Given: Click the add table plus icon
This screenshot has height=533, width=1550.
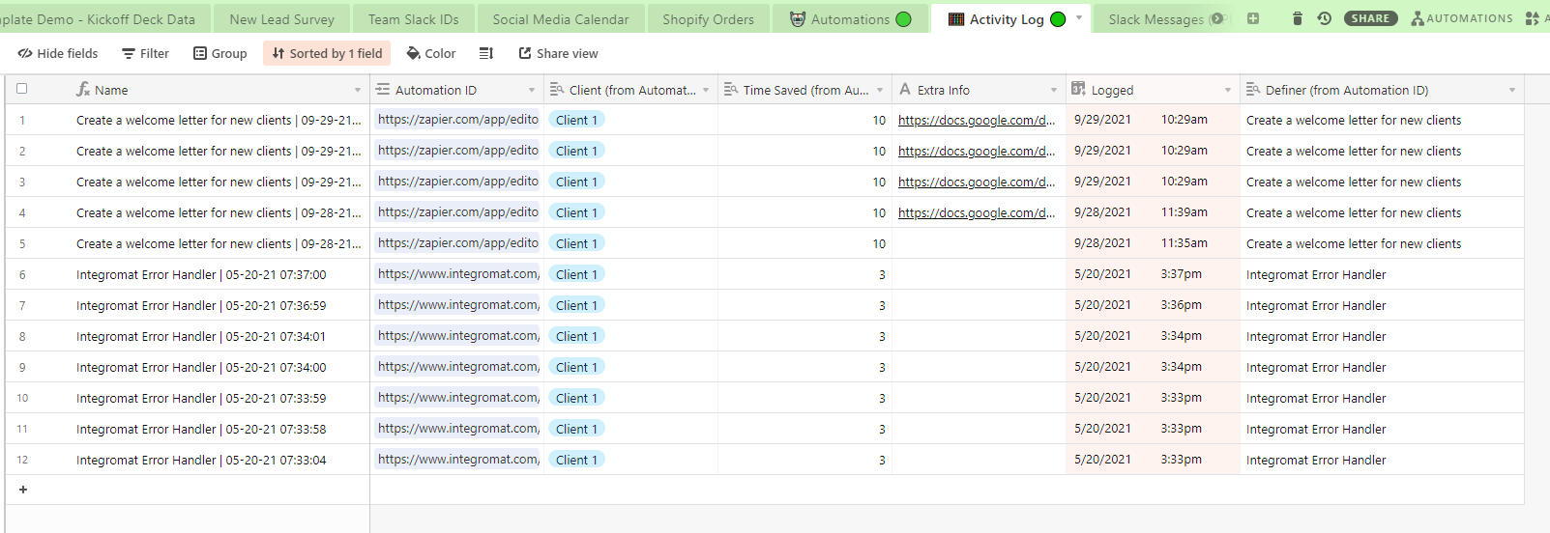Looking at the screenshot, I should [1253, 18].
